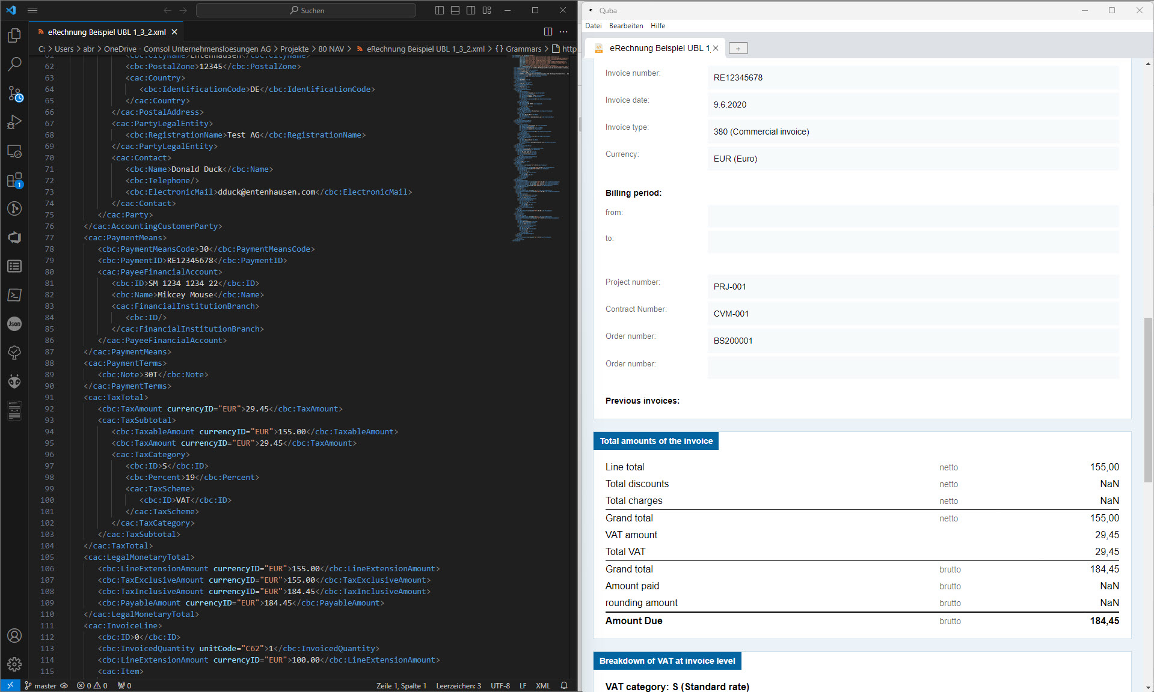
Task: Open Source Control view in activity bar
Action: [14, 93]
